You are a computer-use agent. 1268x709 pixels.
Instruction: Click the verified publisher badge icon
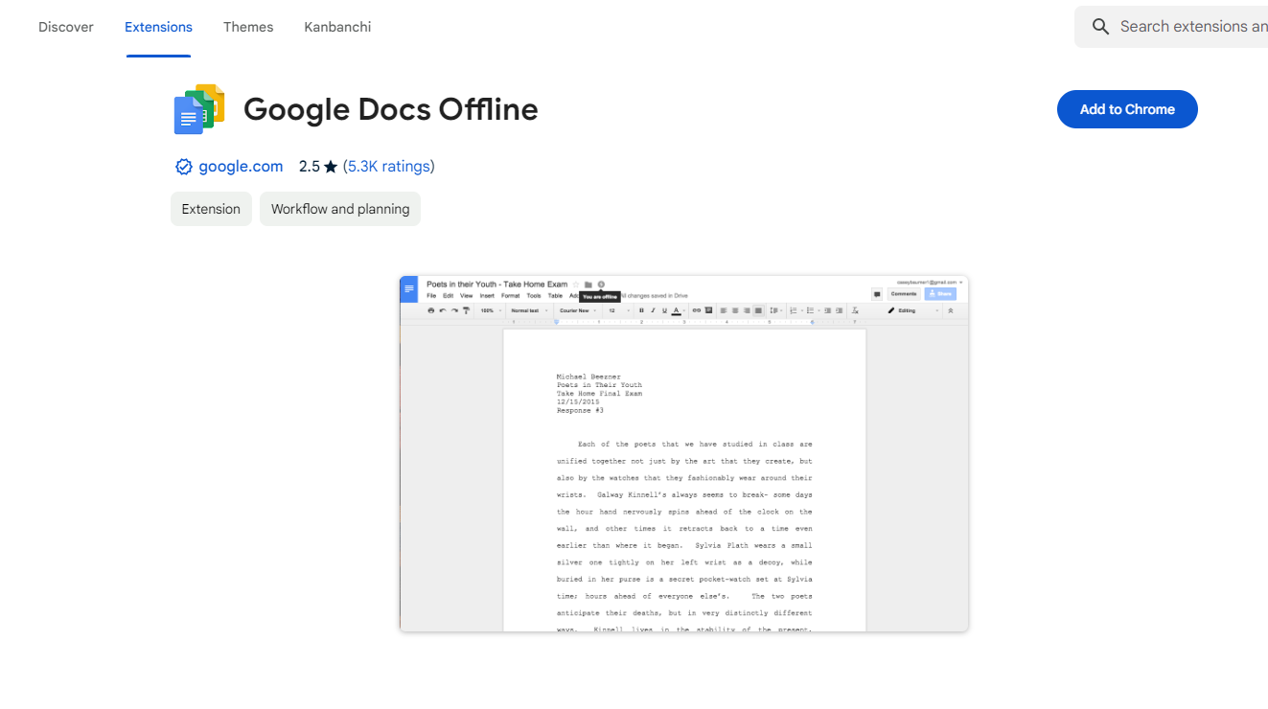tap(184, 167)
